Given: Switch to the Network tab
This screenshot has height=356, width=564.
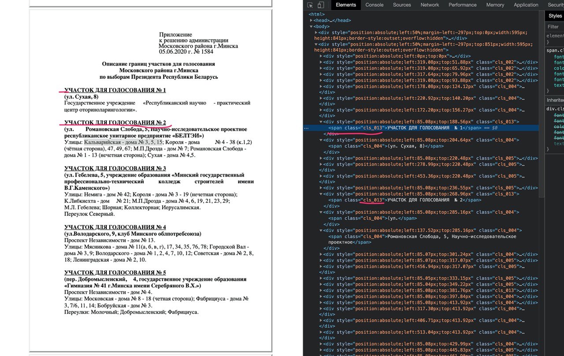Looking at the screenshot, I should click(x=430, y=5).
